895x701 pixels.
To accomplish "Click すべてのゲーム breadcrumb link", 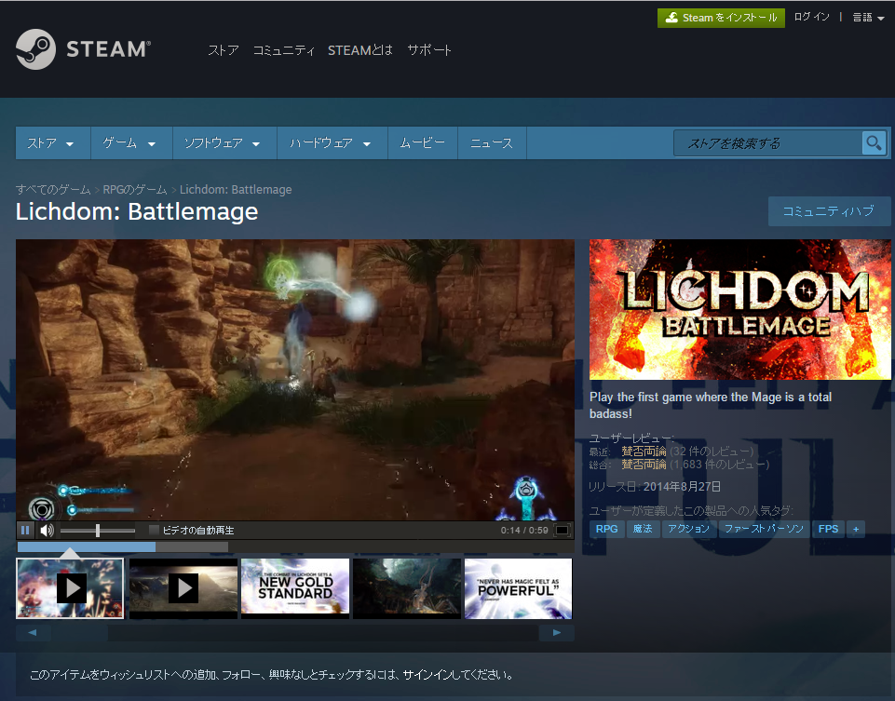I will (x=53, y=189).
